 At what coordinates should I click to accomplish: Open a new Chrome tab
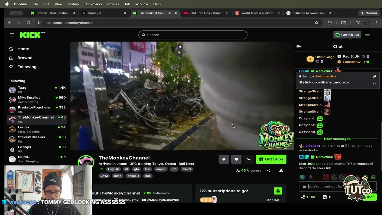tap(339, 13)
